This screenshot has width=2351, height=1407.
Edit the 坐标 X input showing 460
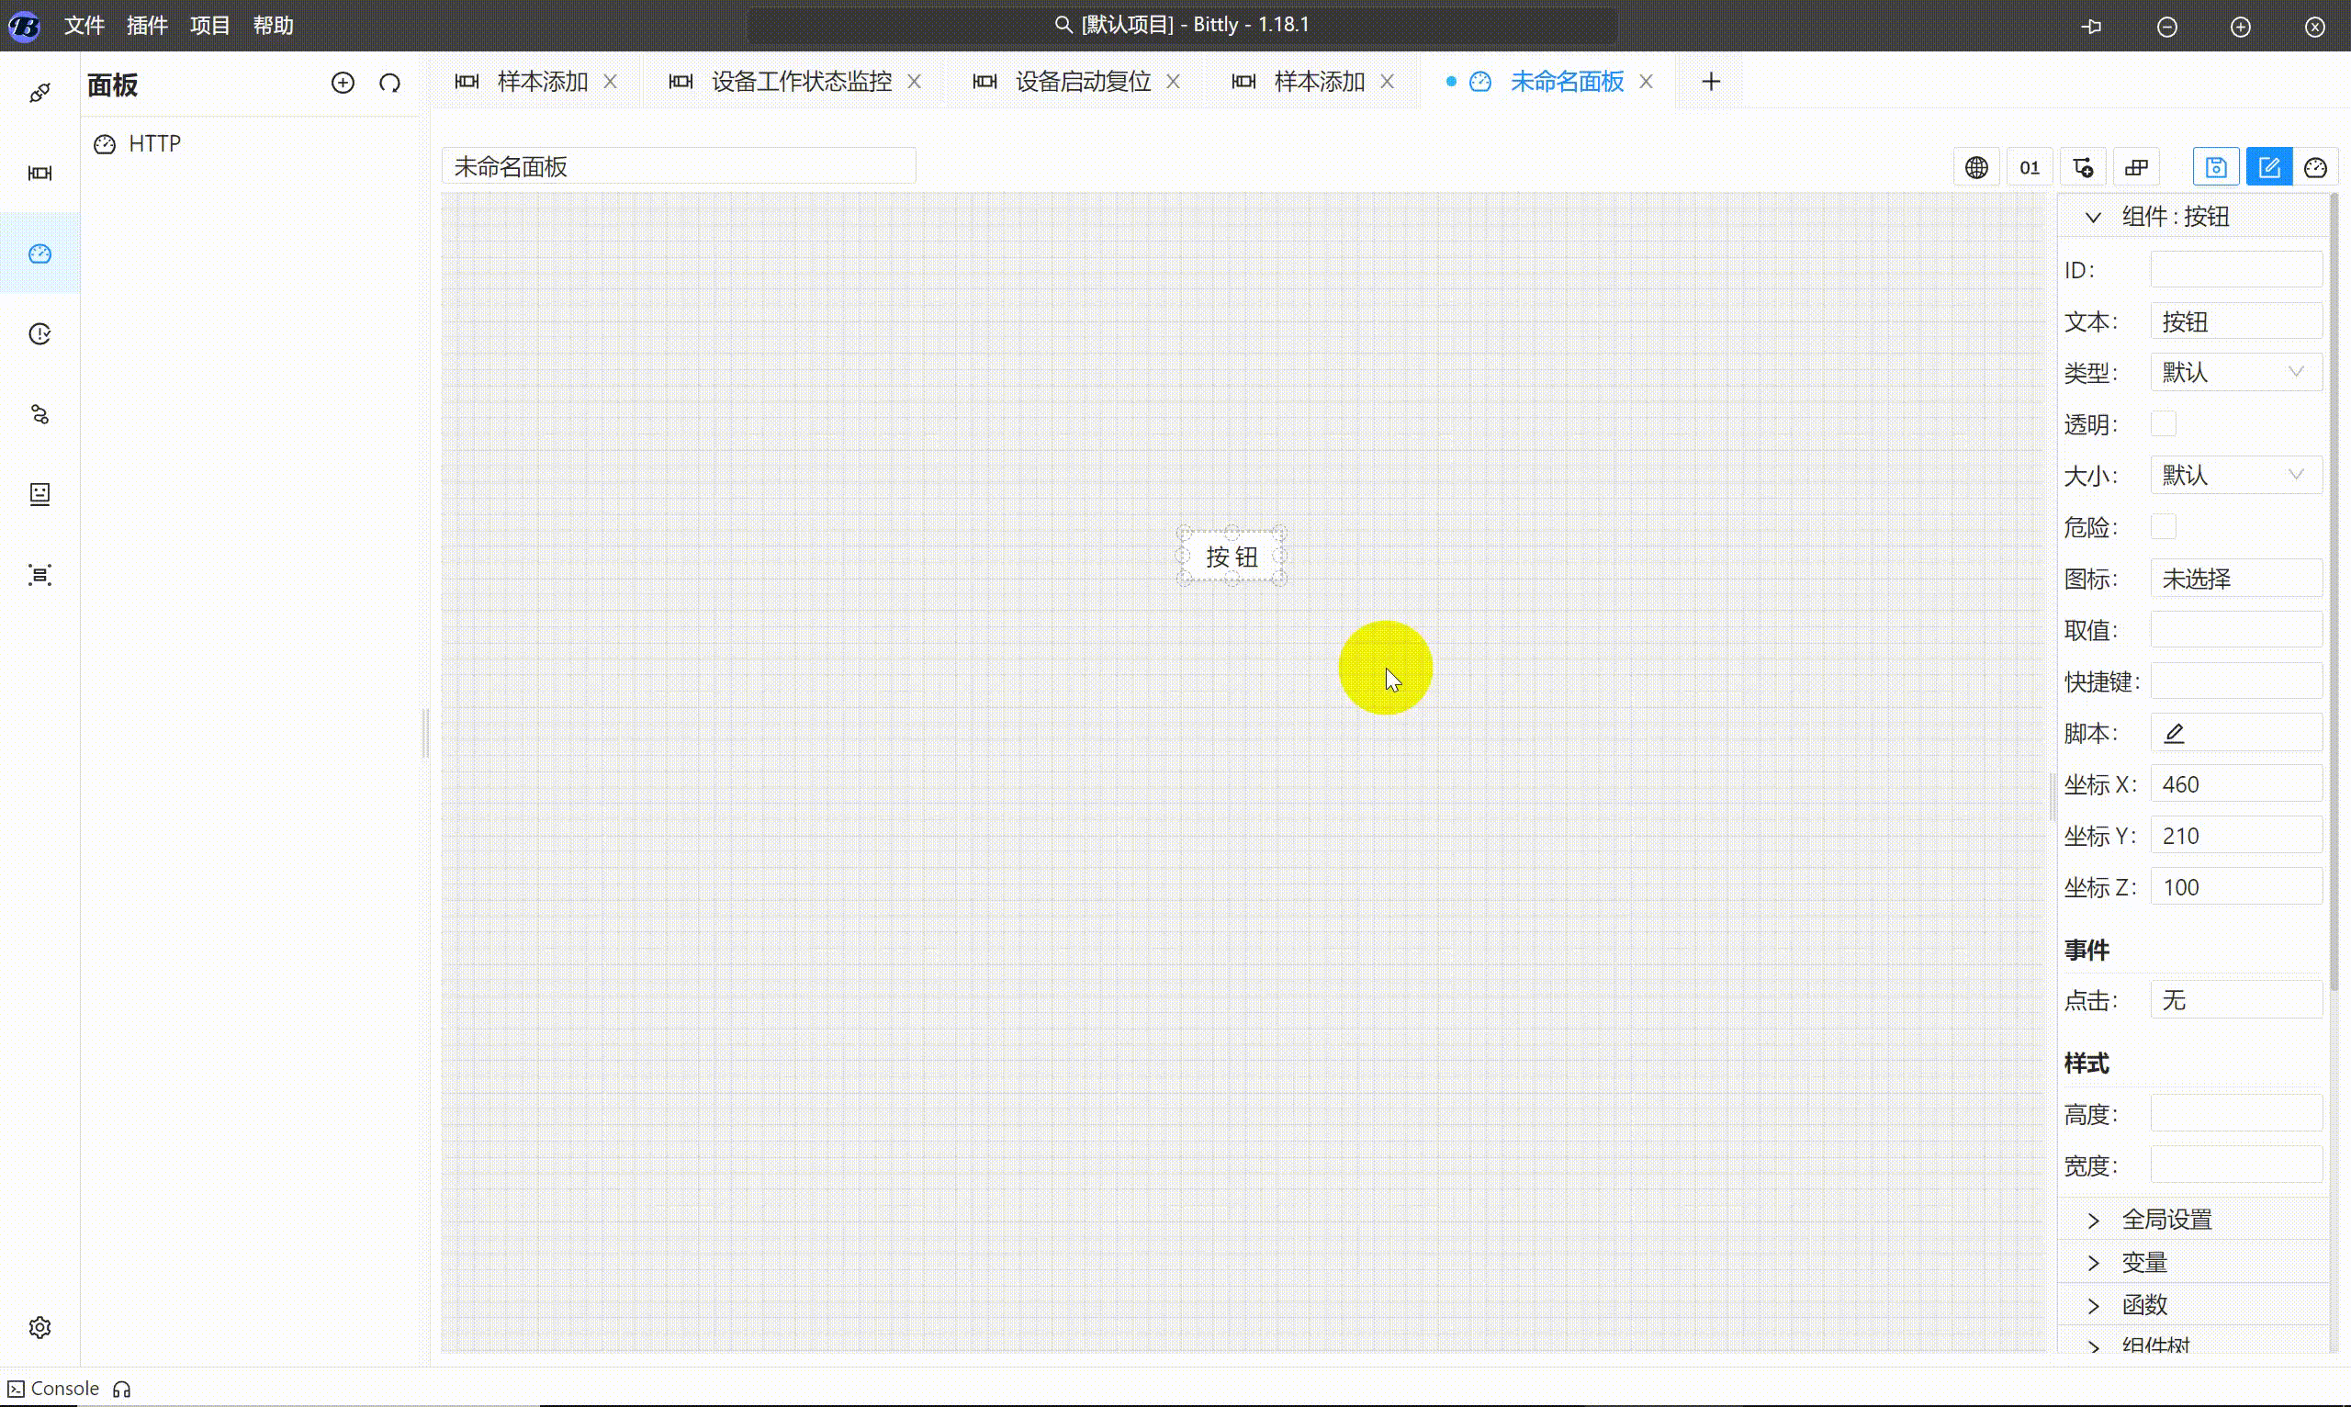click(x=2237, y=783)
